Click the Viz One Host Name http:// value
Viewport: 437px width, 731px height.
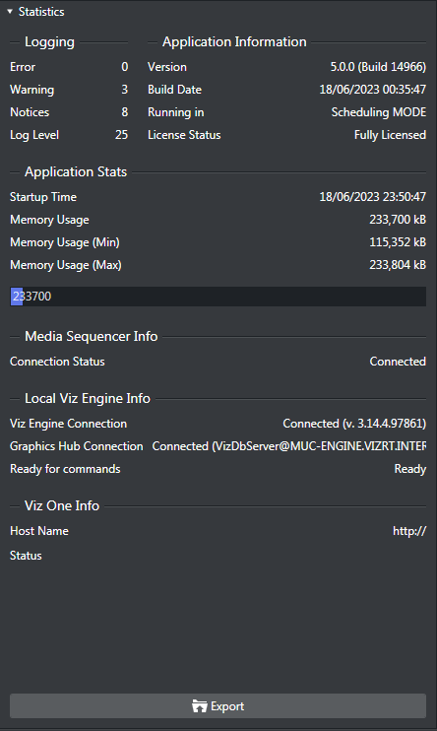[409, 531]
